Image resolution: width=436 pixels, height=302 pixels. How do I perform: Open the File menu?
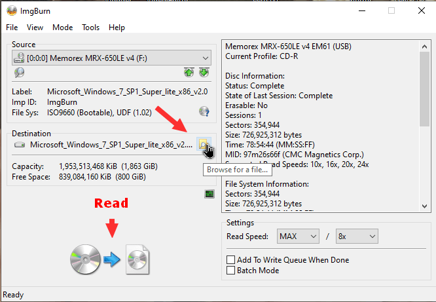click(12, 28)
